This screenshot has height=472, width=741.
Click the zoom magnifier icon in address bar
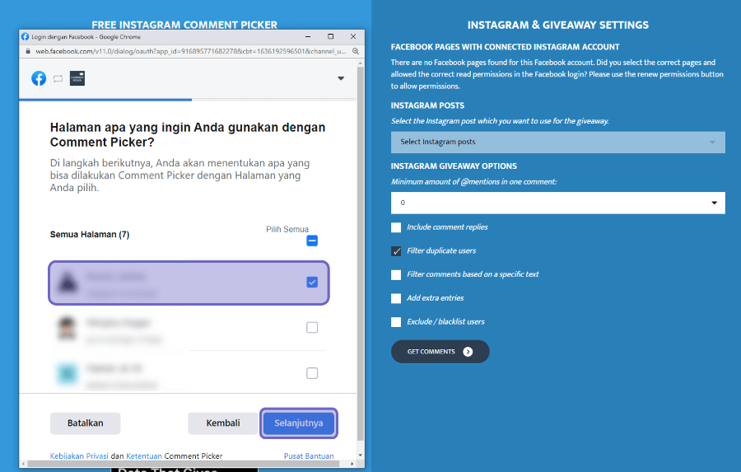point(356,51)
